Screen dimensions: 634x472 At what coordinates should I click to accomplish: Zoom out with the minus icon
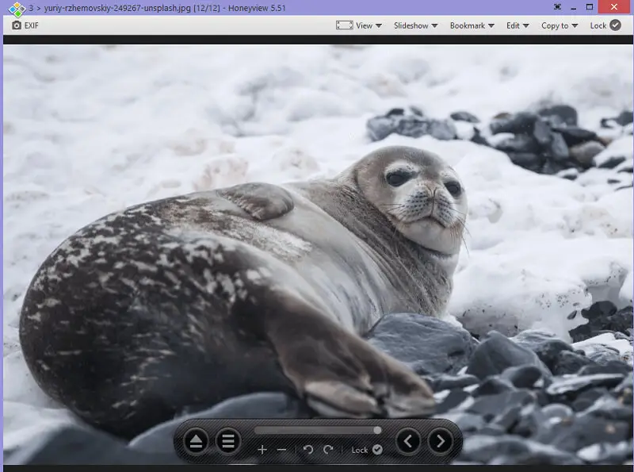(282, 450)
